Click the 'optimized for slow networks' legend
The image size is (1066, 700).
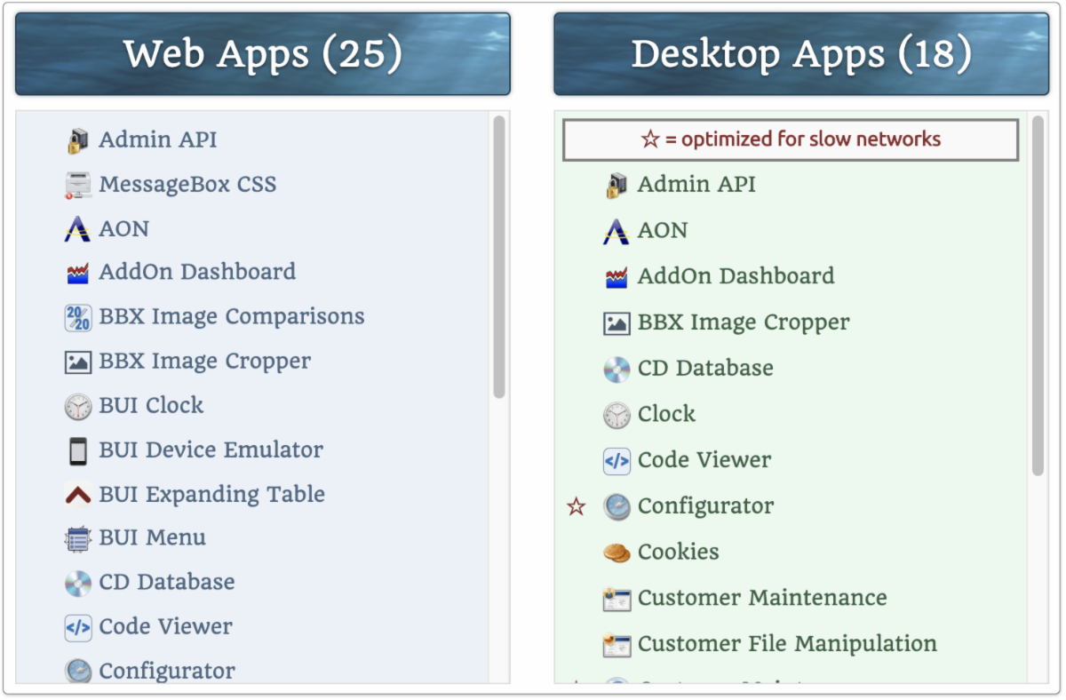(791, 140)
